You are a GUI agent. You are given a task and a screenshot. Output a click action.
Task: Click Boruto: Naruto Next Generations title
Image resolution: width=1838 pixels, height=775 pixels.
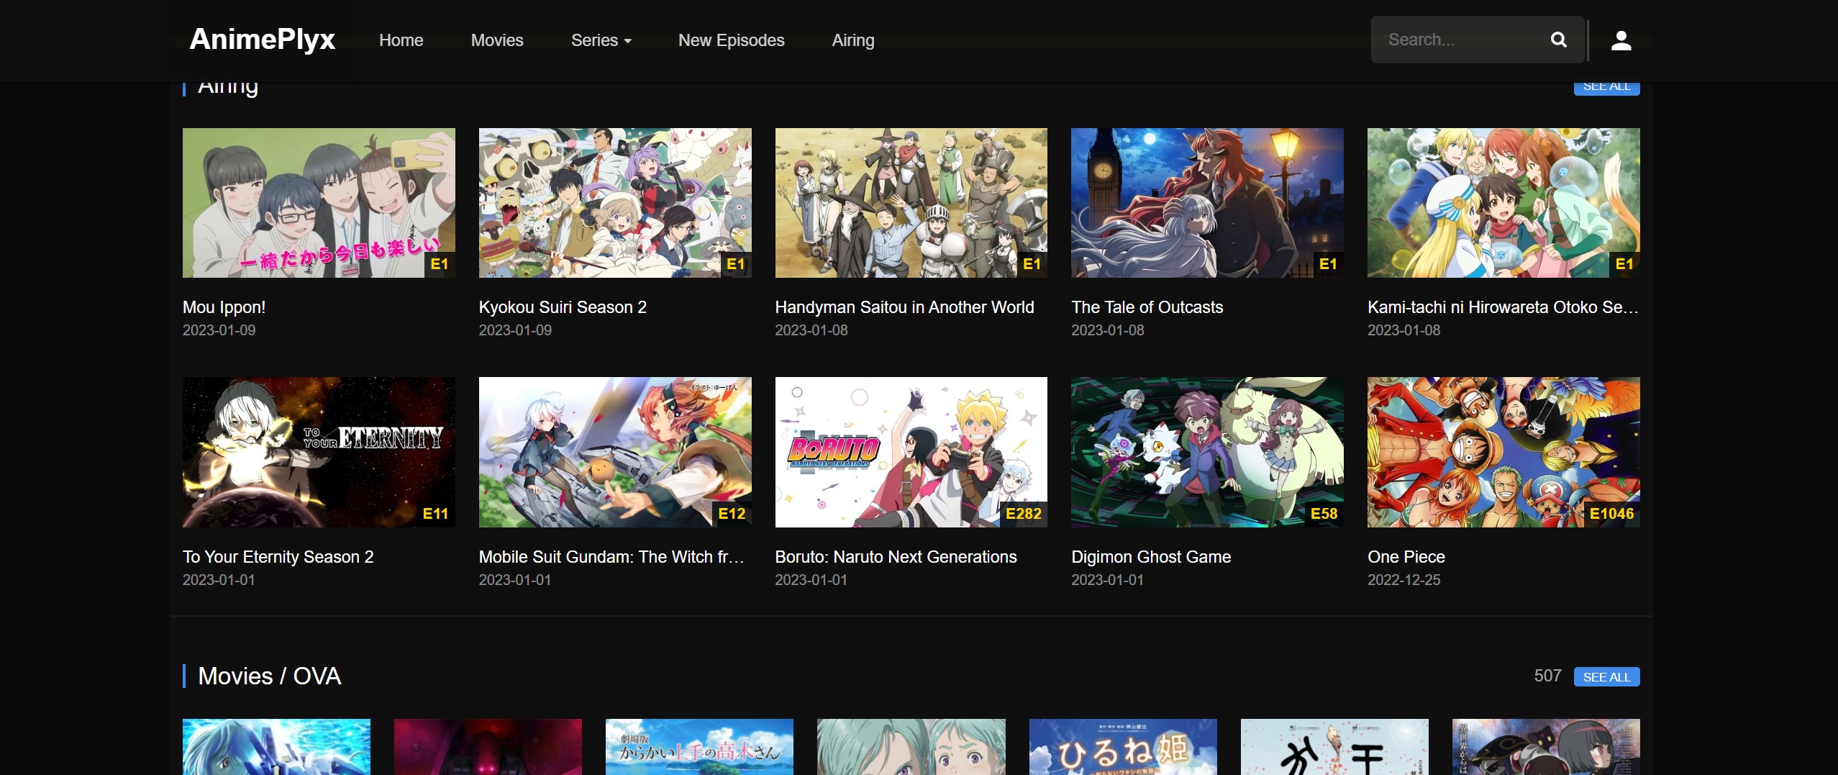(x=896, y=557)
